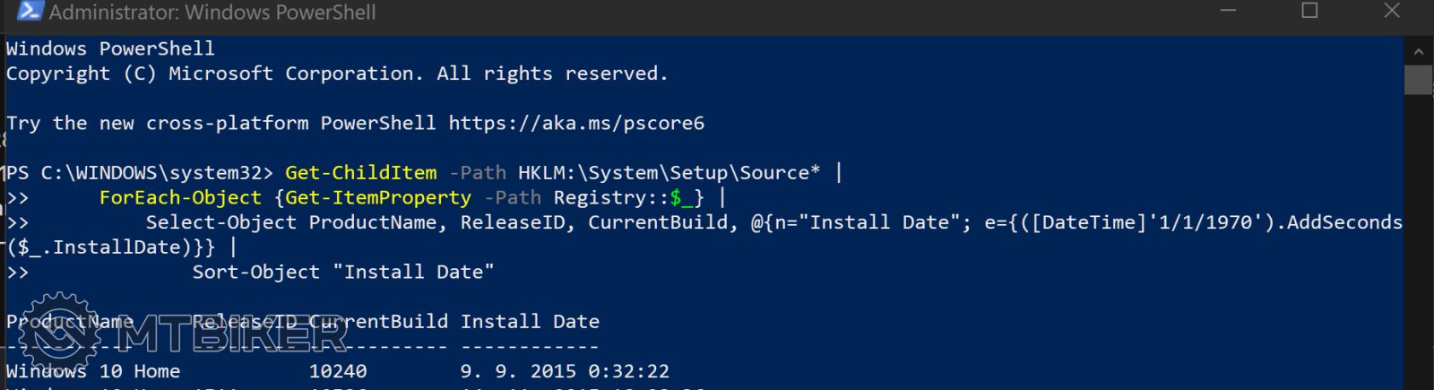This screenshot has height=390, width=1434.
Task: Click the vertical scrollbar thumb
Action: [1418, 79]
